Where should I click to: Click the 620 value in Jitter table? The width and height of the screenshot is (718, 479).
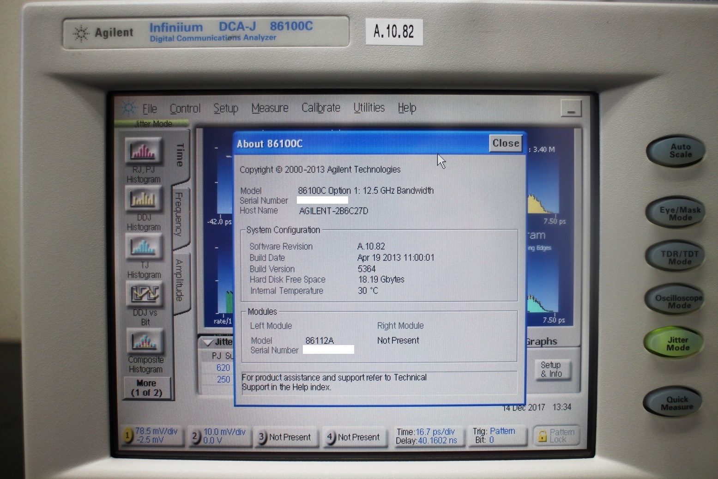click(223, 368)
